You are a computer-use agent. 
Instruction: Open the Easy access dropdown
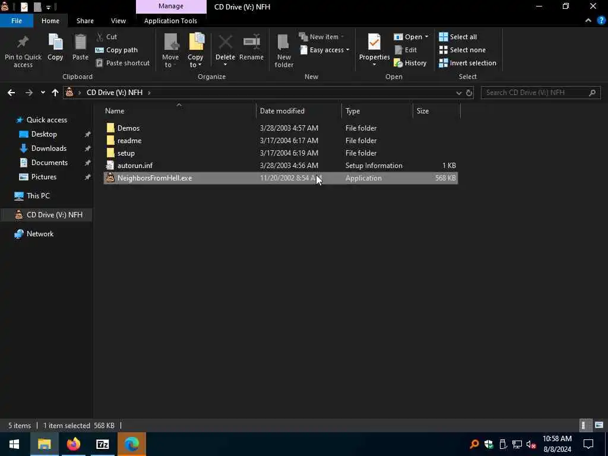pyautogui.click(x=324, y=50)
